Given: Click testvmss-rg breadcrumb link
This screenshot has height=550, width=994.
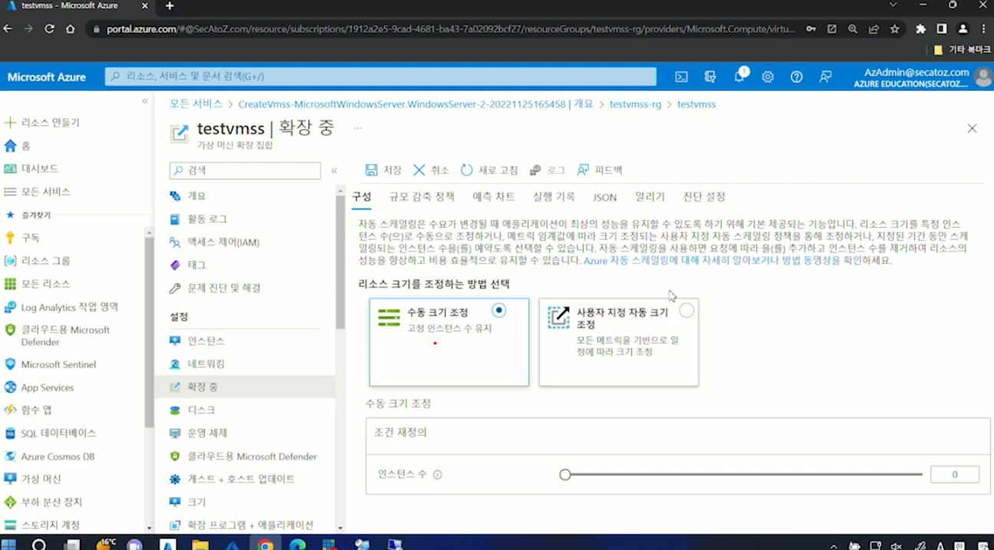Looking at the screenshot, I should coord(635,104).
